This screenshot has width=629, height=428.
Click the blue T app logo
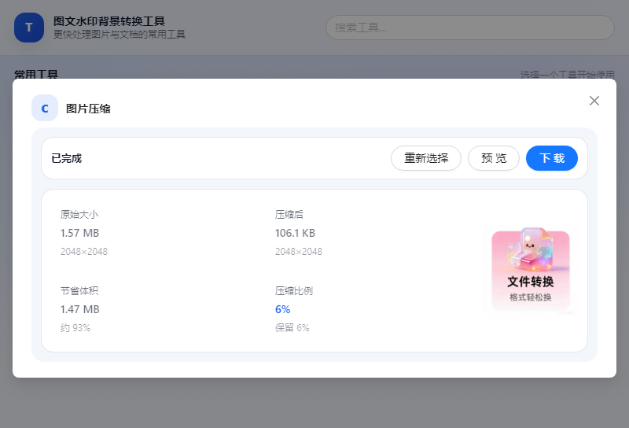click(29, 28)
